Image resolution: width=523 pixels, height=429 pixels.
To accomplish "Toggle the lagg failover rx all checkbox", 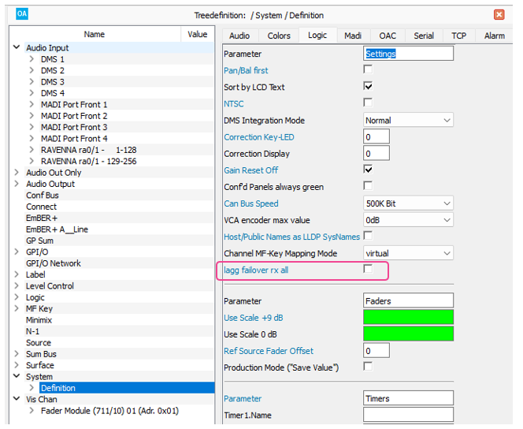I will click(368, 270).
